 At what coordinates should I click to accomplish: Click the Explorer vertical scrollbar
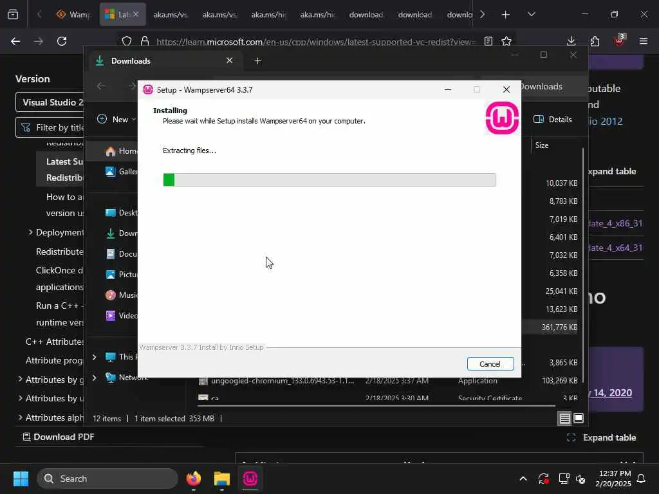click(582, 264)
